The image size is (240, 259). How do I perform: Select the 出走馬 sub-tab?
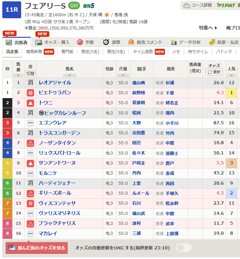12,52
